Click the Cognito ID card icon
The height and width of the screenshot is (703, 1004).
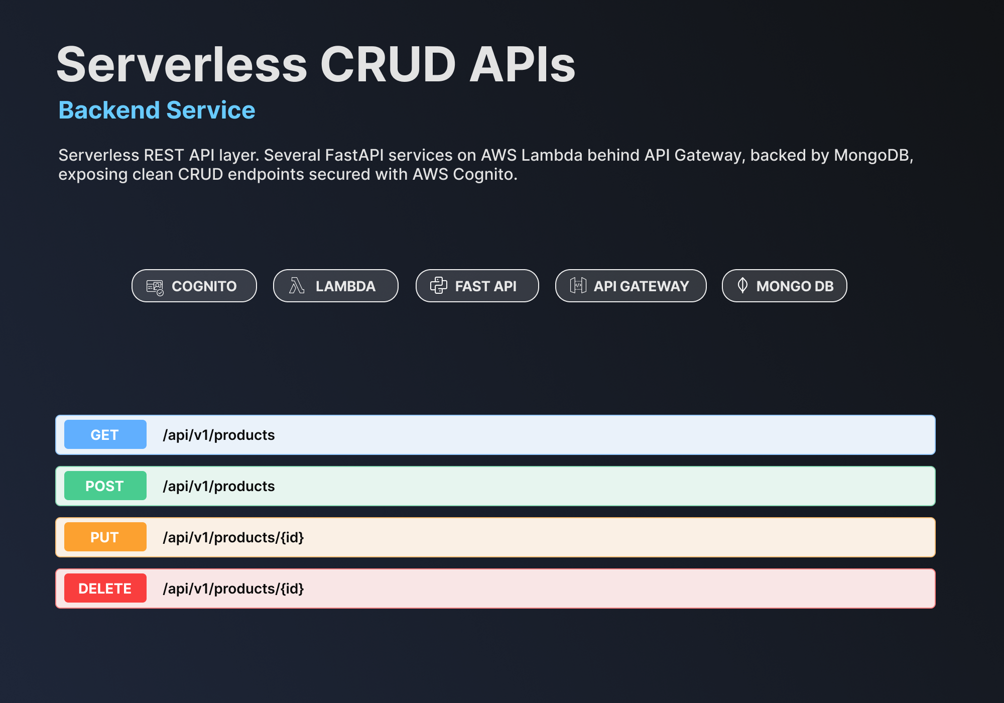(x=155, y=287)
